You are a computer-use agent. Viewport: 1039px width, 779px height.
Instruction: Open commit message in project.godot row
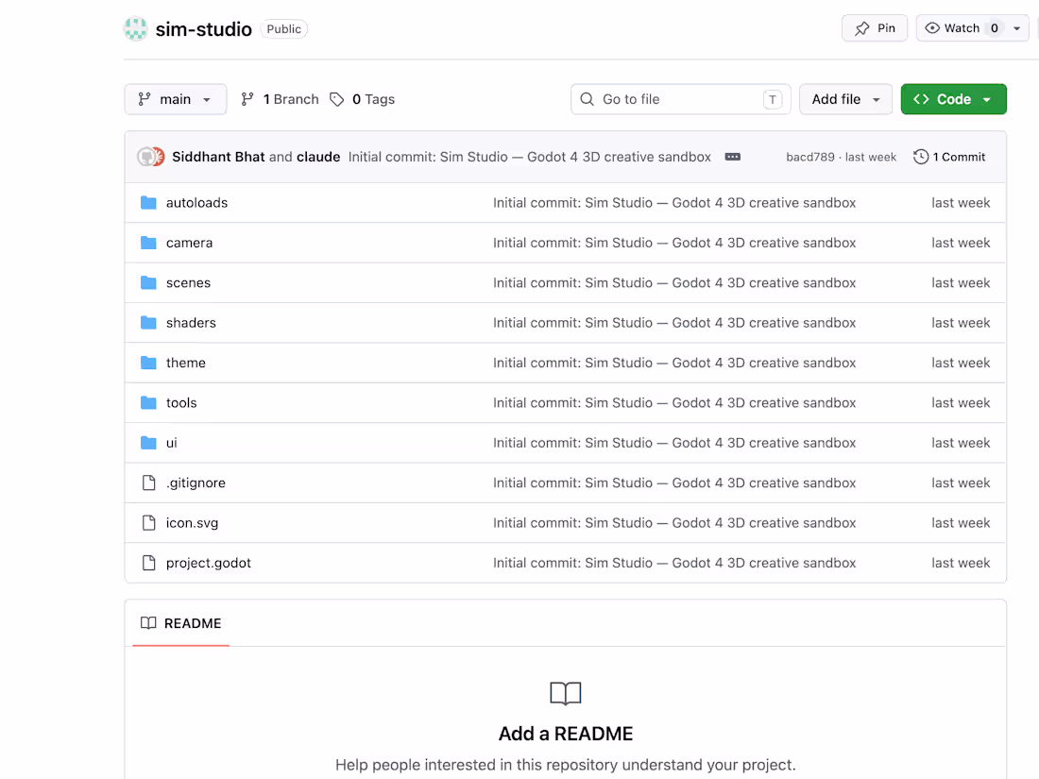tap(674, 563)
